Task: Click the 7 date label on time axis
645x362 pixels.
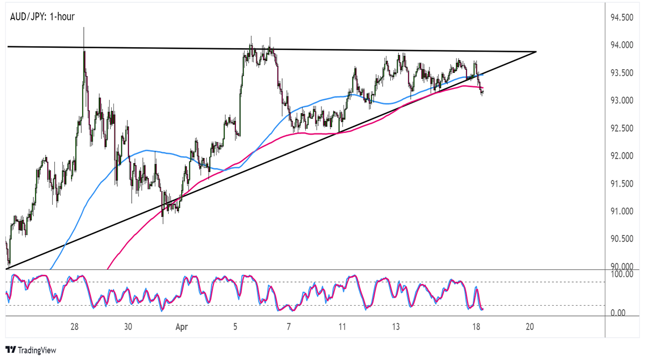Action: click(x=289, y=326)
